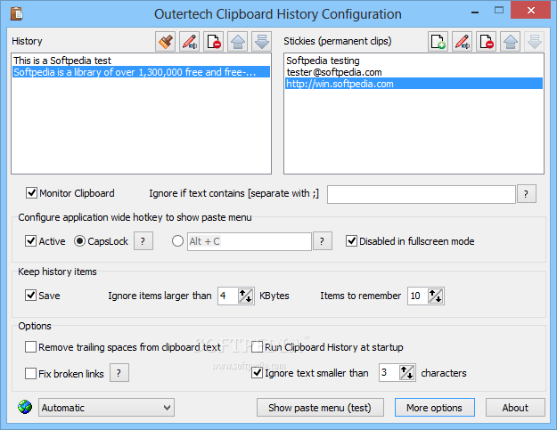Open More options
This screenshot has width=557, height=430.
[434, 407]
